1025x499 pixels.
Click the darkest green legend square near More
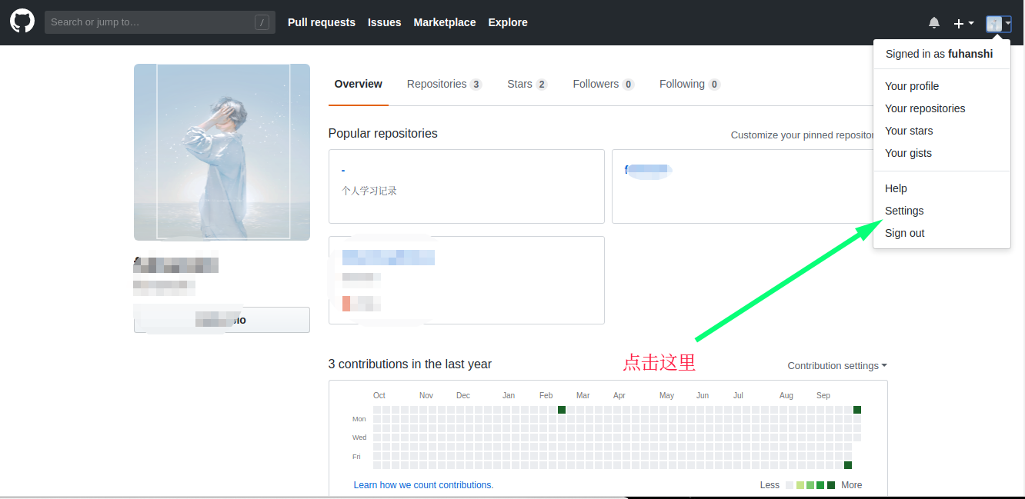[830, 485]
